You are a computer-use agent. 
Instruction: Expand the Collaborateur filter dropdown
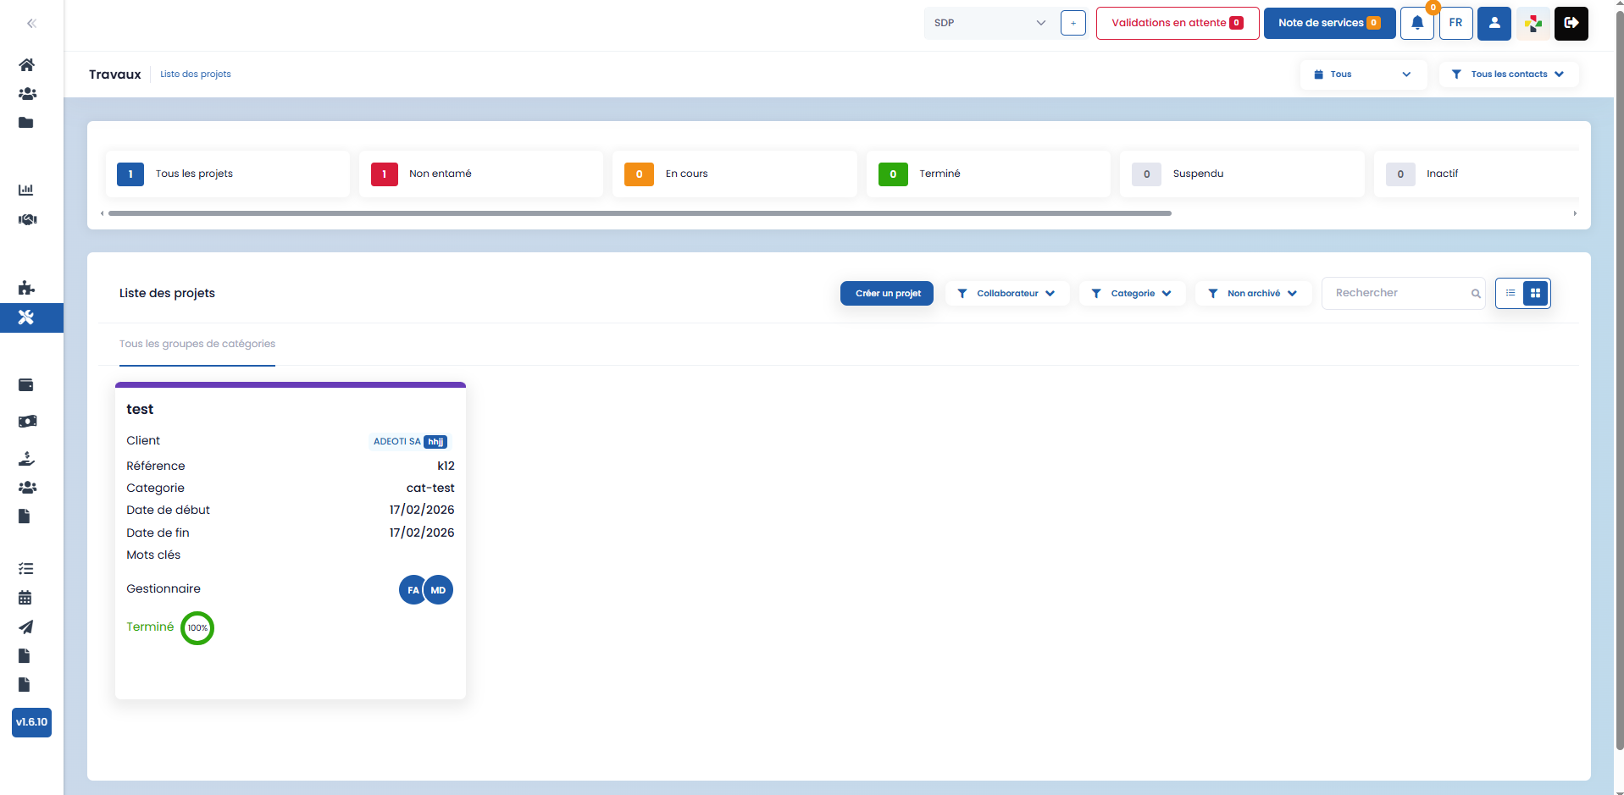1006,293
